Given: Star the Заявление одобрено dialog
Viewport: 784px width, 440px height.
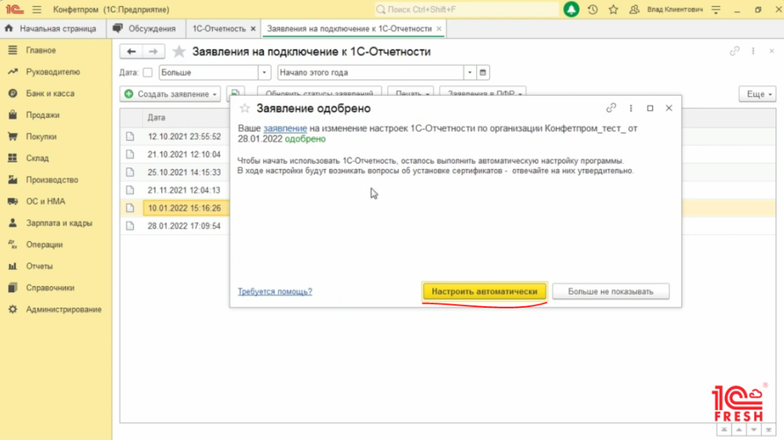Looking at the screenshot, I should pyautogui.click(x=244, y=108).
